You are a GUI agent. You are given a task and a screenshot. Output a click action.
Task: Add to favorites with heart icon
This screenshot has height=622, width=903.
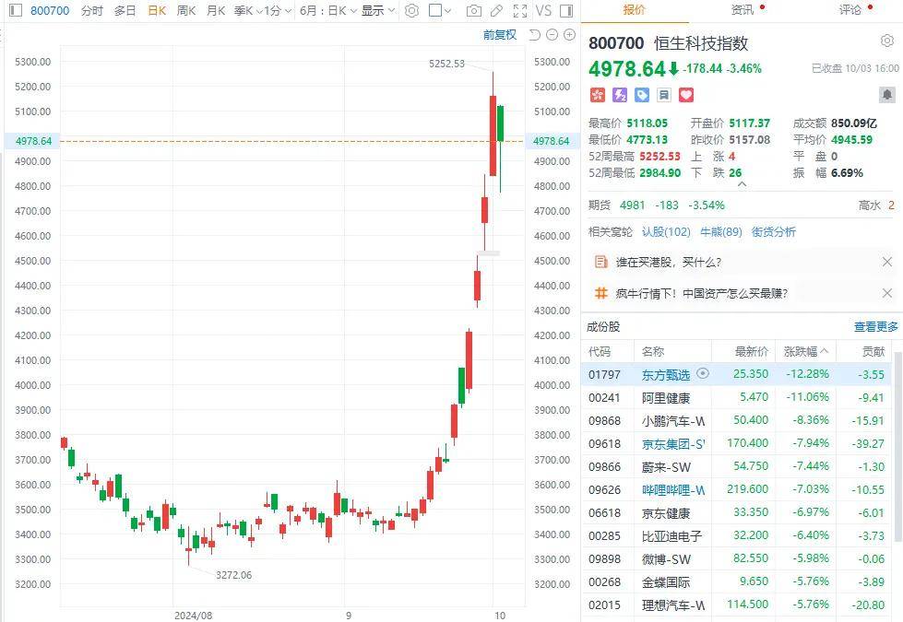pyautogui.click(x=685, y=95)
